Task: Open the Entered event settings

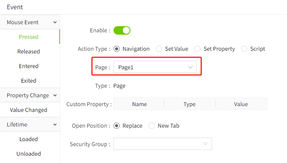Action: click(28, 66)
